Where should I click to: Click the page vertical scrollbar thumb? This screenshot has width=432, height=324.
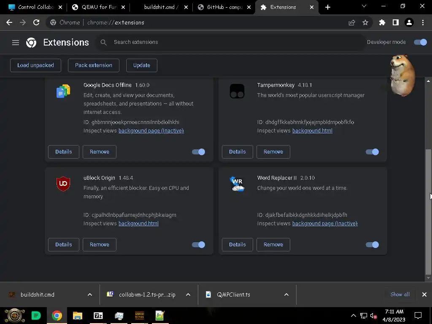428,212
